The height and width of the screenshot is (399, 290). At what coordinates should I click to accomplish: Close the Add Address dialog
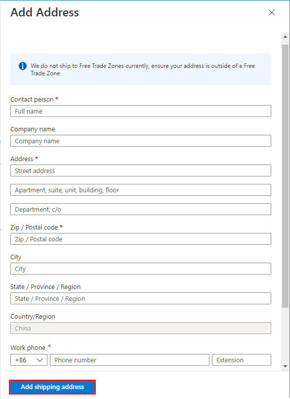point(271,12)
